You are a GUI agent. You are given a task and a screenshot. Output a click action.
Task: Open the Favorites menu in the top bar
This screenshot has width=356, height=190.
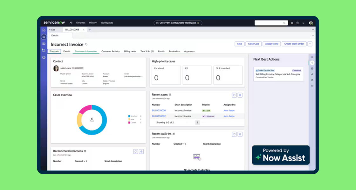[x=81, y=23]
